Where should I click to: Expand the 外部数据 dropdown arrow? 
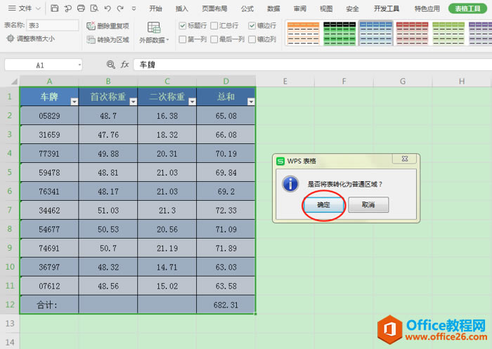(168, 40)
